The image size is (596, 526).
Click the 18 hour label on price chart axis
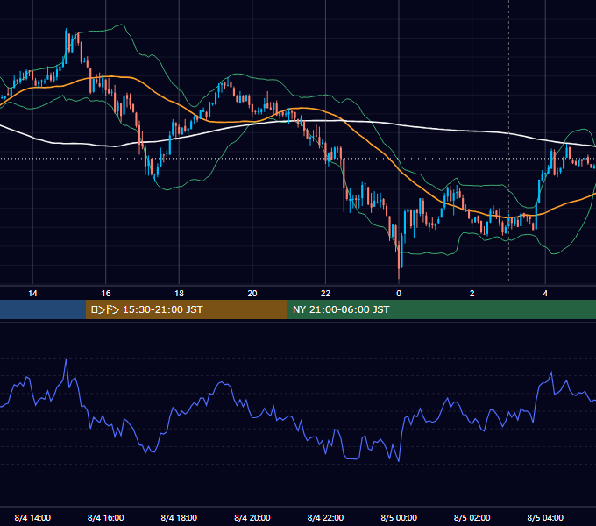pos(179,294)
